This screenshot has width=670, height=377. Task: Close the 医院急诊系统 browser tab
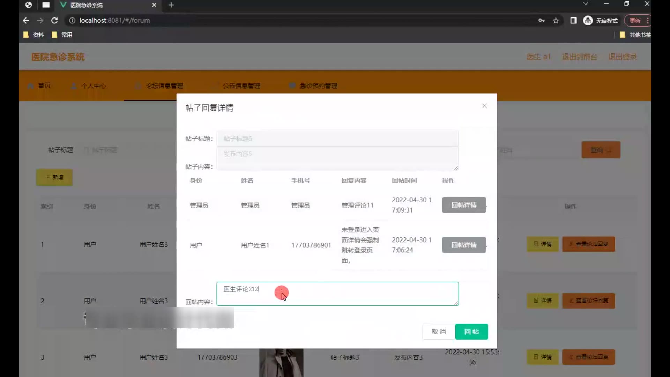pyautogui.click(x=154, y=5)
